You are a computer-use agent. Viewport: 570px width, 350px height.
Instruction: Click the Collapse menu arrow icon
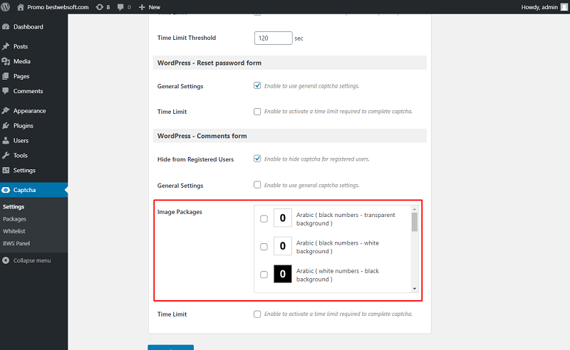coord(6,260)
